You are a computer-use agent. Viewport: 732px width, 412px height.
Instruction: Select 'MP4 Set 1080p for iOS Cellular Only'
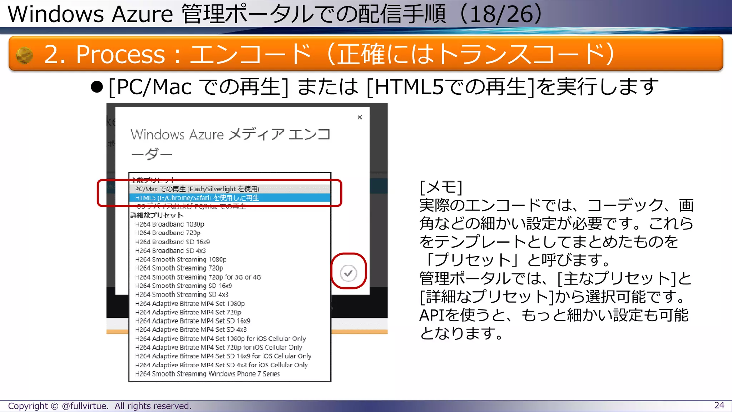pyautogui.click(x=230, y=338)
